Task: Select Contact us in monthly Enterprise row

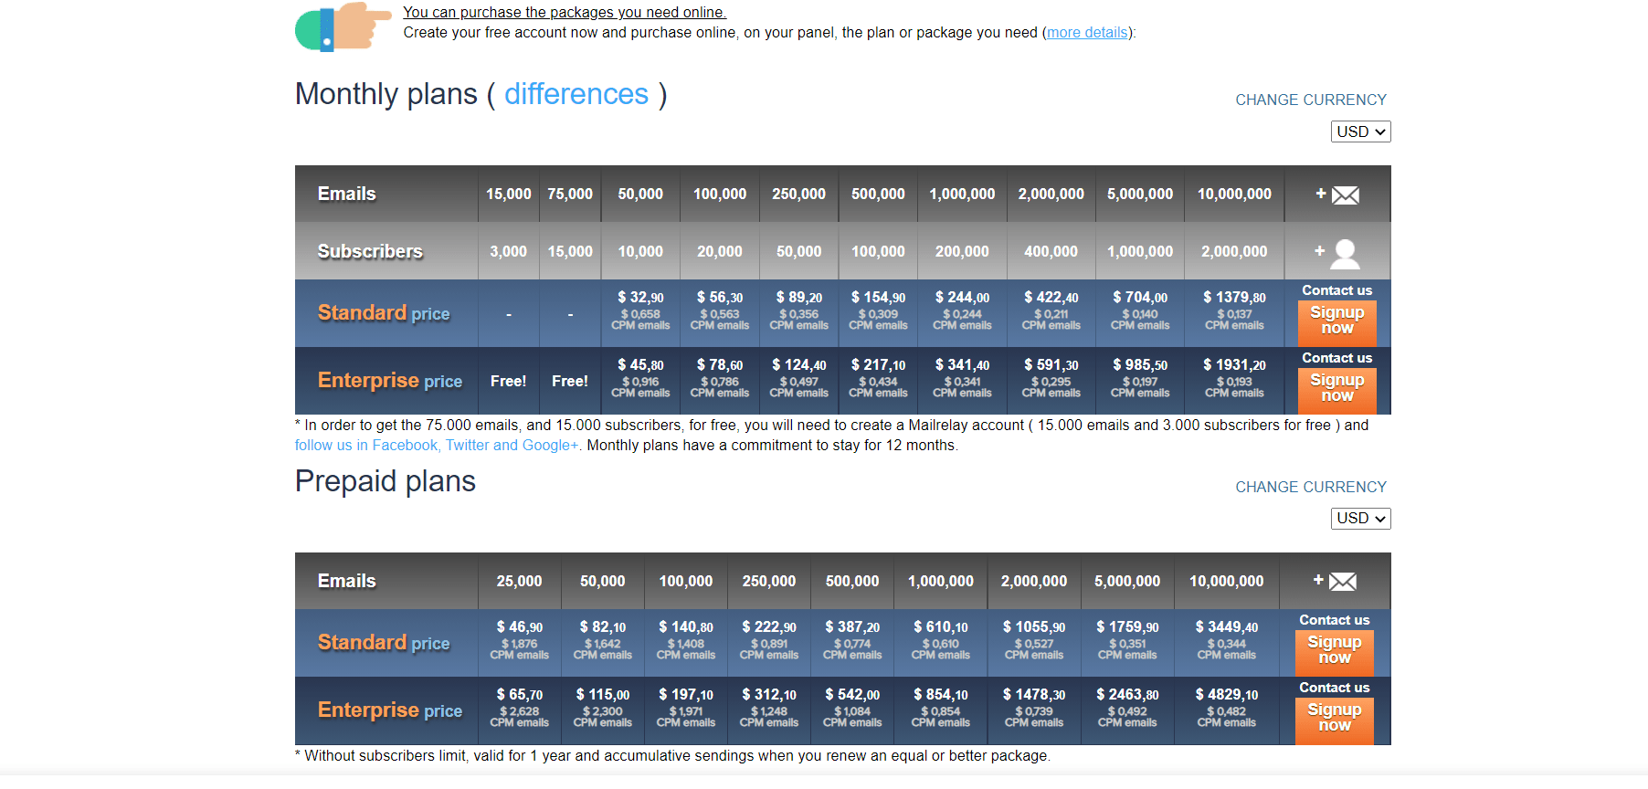Action: click(1336, 358)
